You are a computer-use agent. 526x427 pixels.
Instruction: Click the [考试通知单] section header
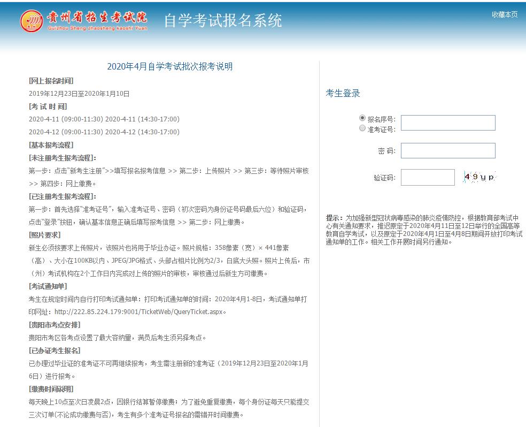(48, 286)
